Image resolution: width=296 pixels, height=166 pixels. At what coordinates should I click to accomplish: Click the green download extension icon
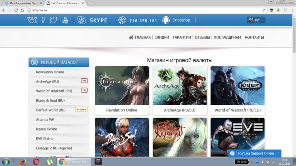pos(278,10)
